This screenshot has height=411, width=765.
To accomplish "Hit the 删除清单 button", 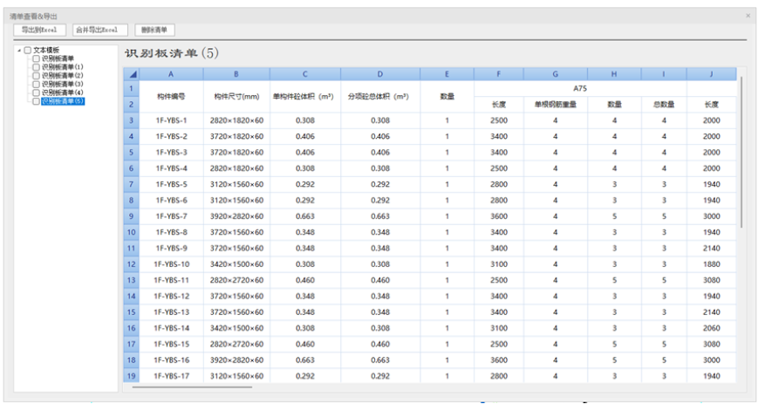I will point(154,30).
